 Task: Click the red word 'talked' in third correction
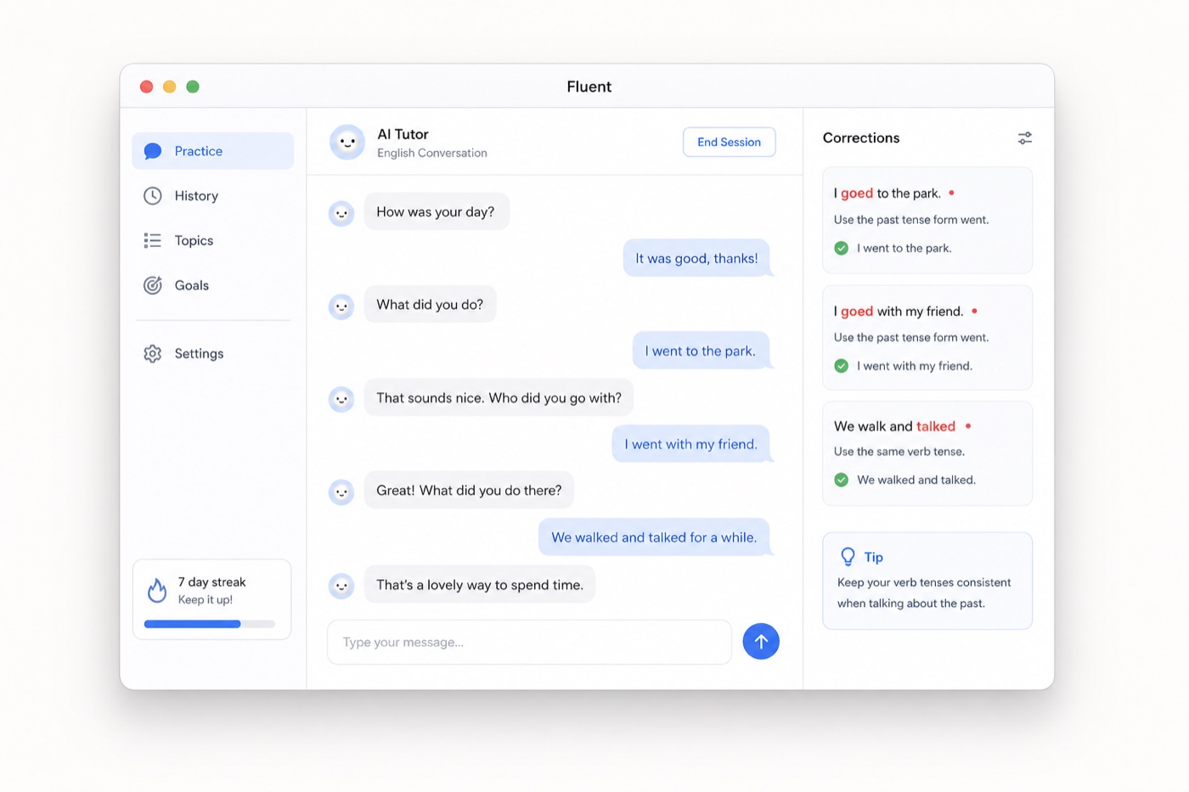pyautogui.click(x=936, y=426)
